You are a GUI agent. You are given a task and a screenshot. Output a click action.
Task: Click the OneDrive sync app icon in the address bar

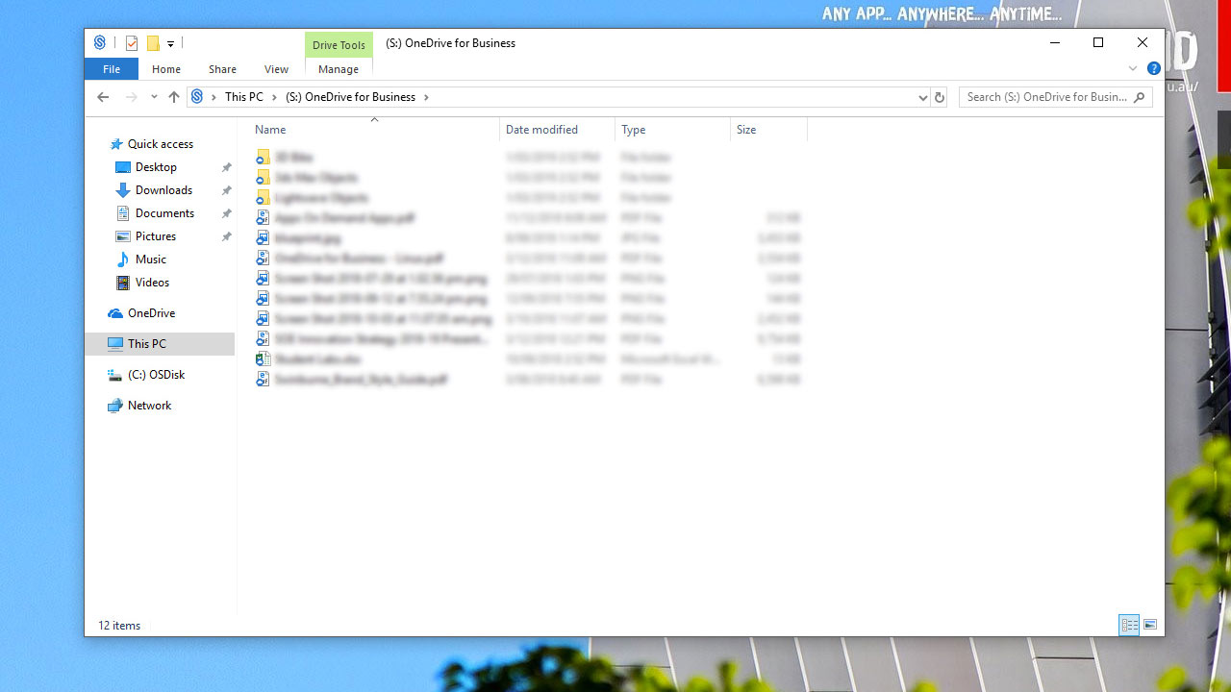[198, 96]
